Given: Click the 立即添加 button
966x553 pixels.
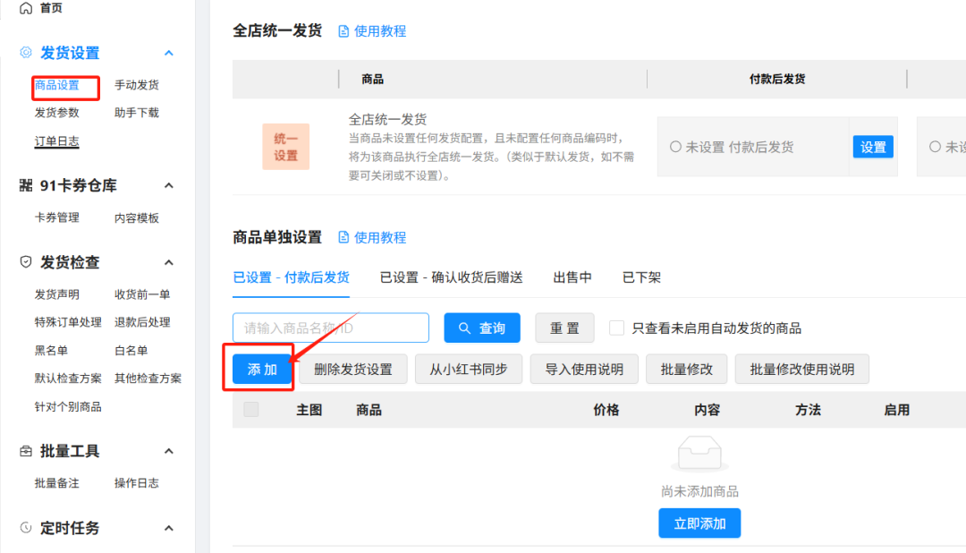Looking at the screenshot, I should pos(699,523).
